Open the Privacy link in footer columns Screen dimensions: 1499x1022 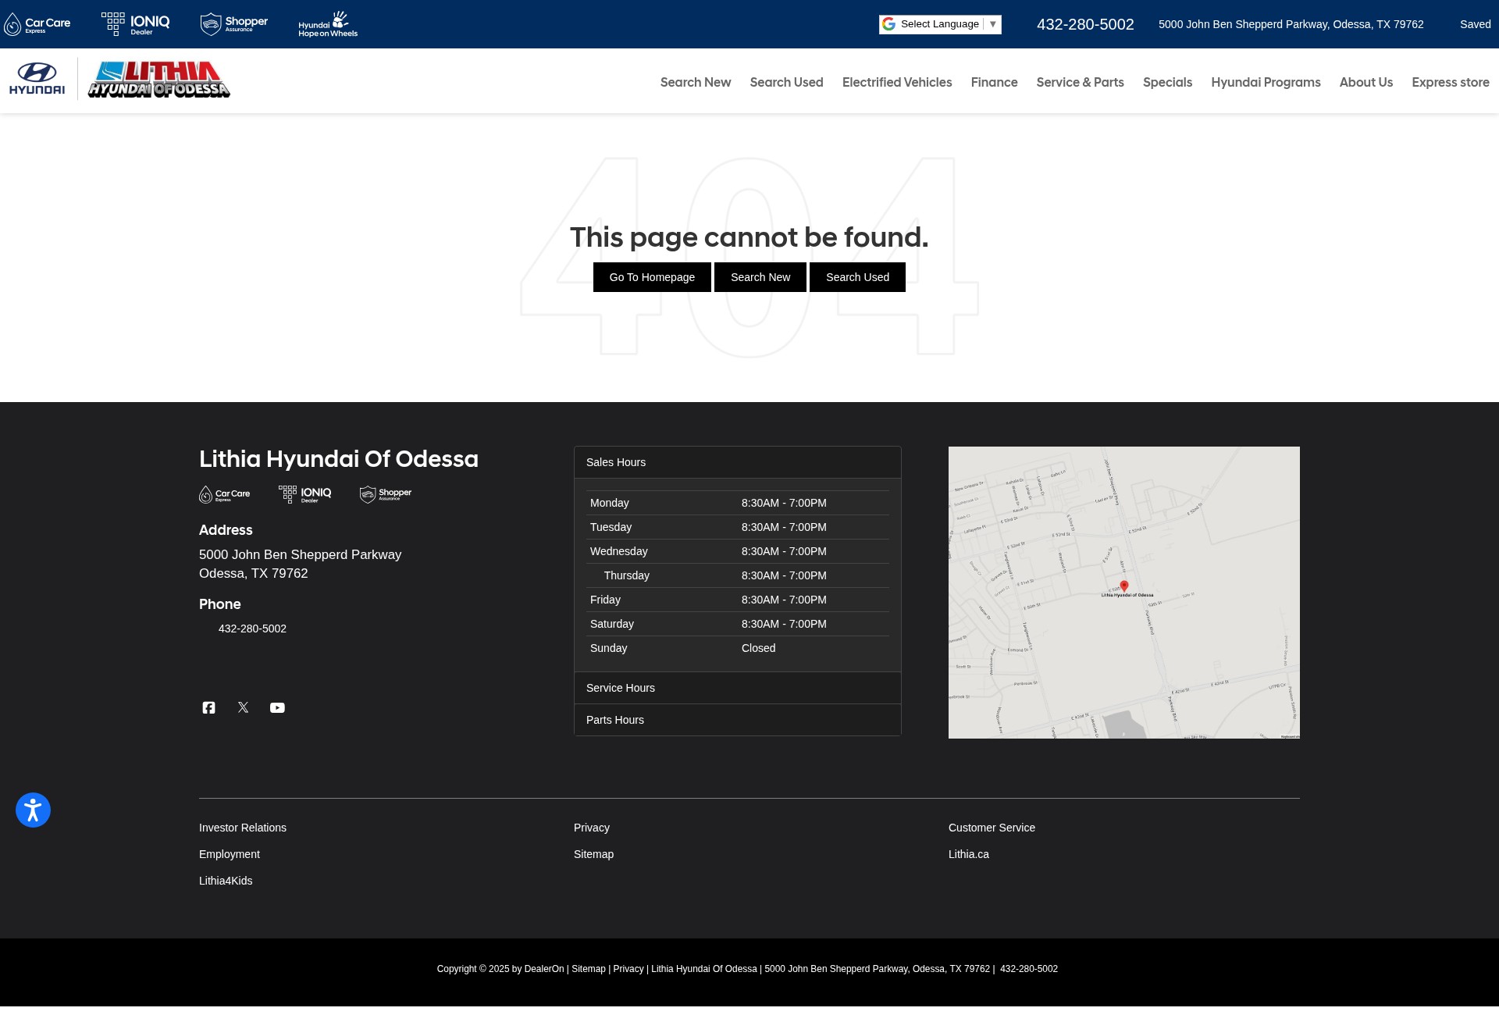click(592, 828)
